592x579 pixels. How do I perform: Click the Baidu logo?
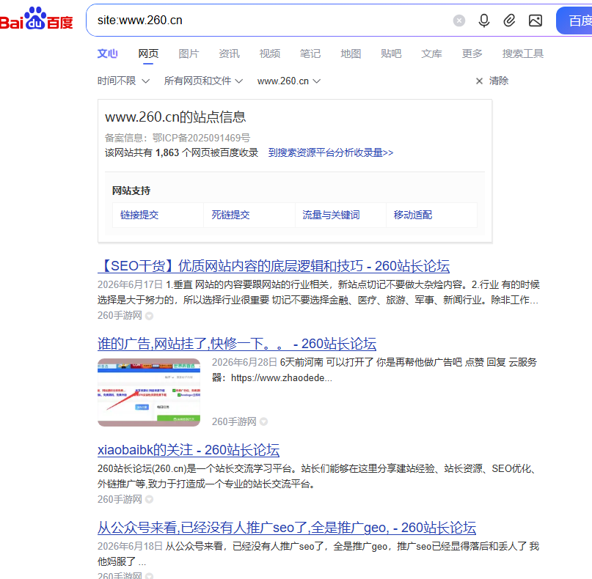tap(36, 18)
